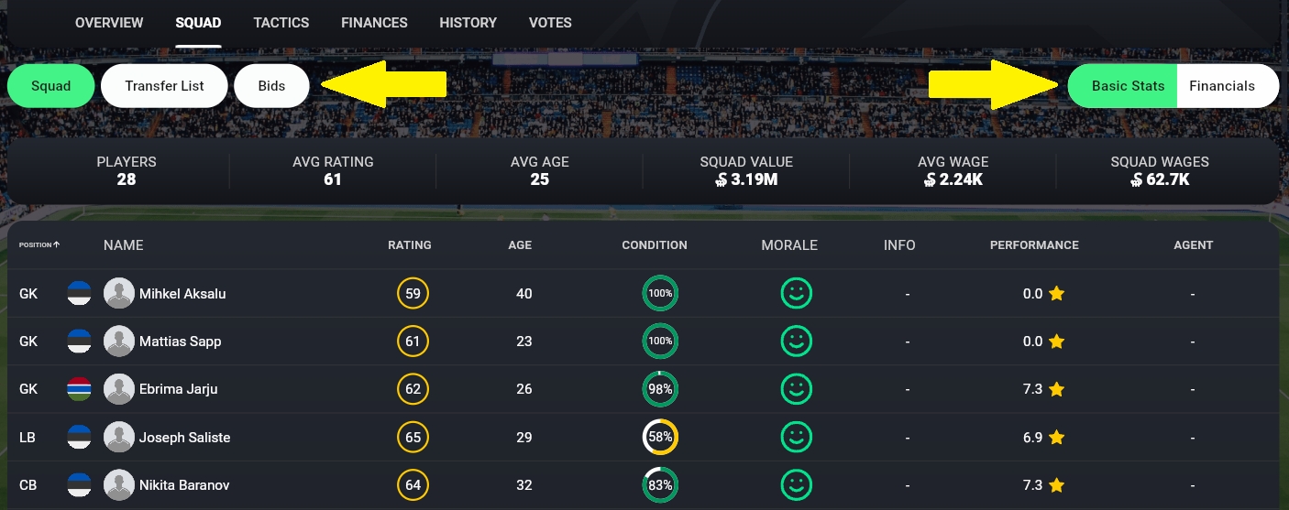
Task: Go to the Finances tab
Action: [374, 23]
